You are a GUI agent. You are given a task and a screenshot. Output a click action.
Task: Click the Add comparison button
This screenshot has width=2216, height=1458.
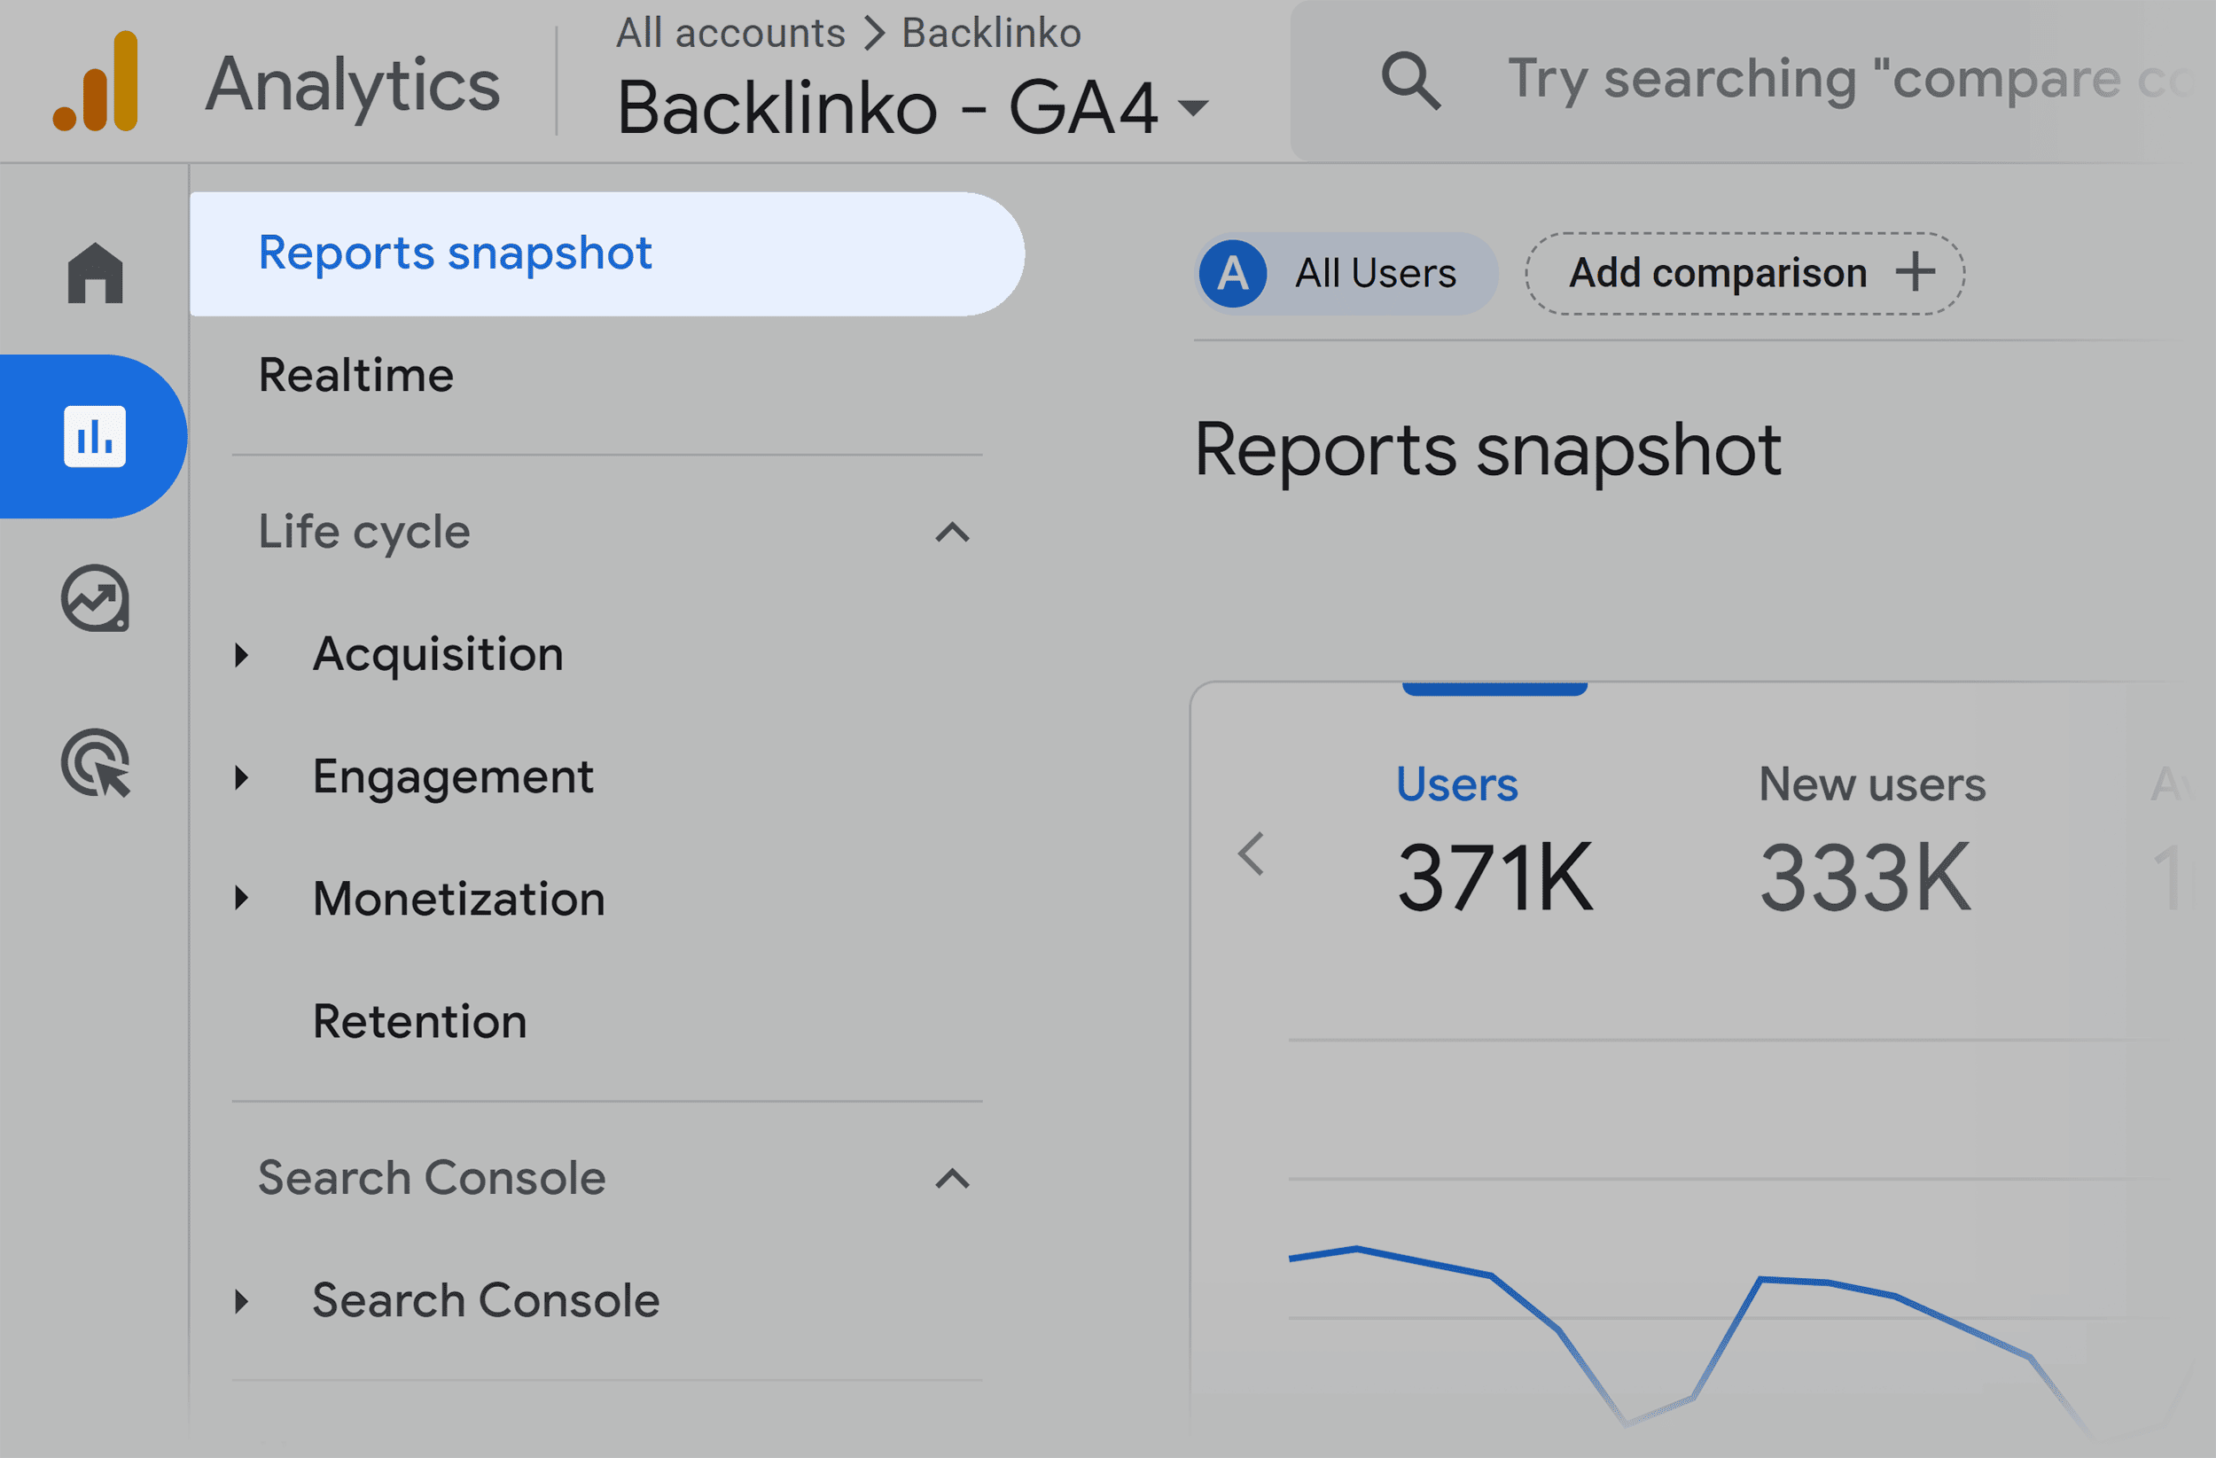coord(1744,273)
